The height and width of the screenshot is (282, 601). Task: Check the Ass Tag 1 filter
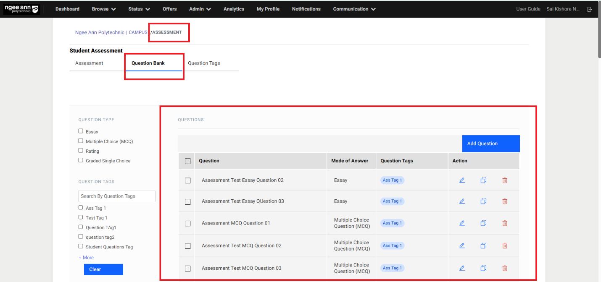pos(81,208)
